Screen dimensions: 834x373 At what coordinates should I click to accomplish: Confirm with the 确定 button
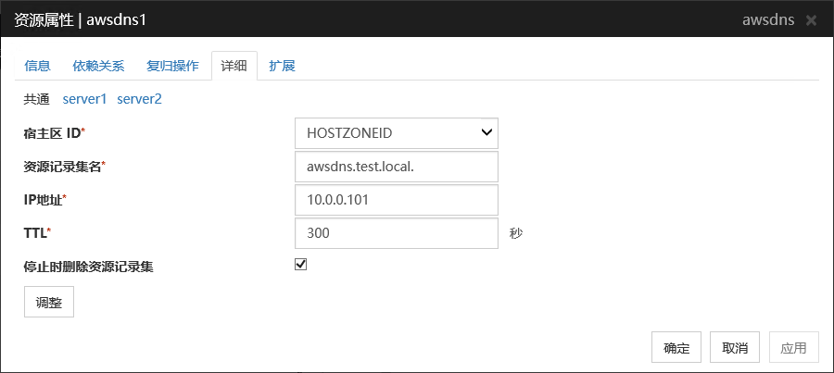676,348
